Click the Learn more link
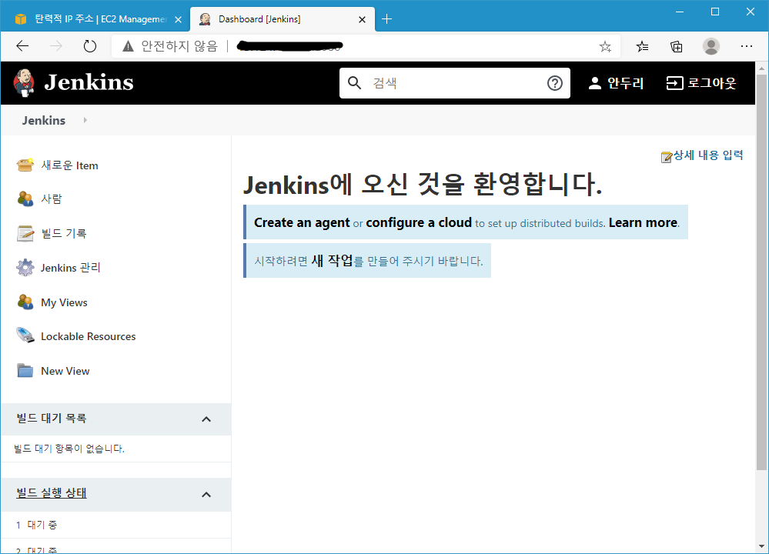Image resolution: width=769 pixels, height=554 pixels. pyautogui.click(x=643, y=222)
